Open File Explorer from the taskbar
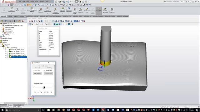This screenshot has width=200, height=112. tap(48, 110)
